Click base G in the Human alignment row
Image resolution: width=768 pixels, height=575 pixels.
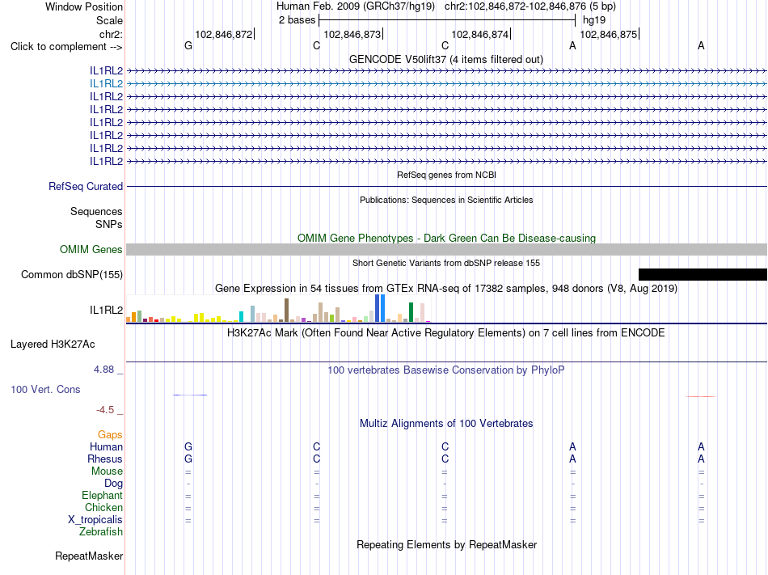188,446
